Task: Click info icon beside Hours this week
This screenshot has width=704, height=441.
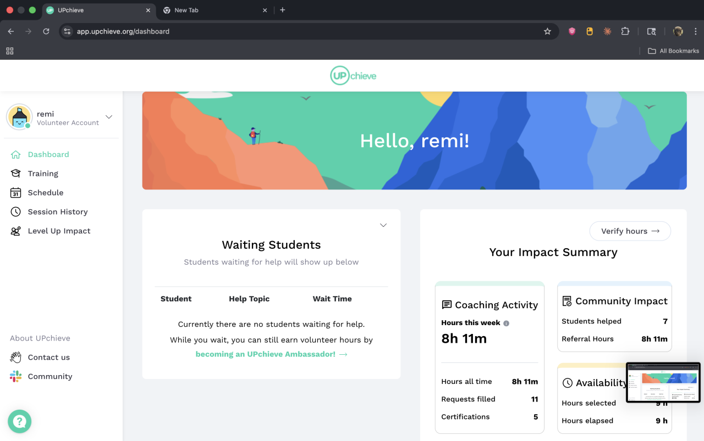Action: pos(507,323)
